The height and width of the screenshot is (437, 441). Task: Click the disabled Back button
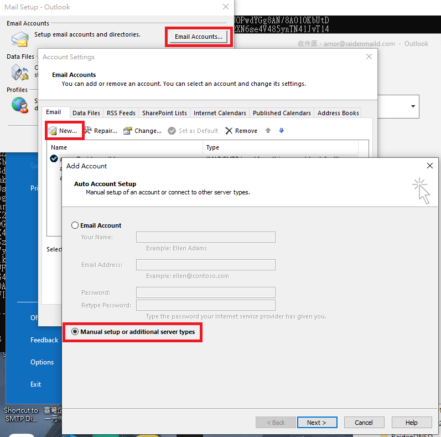276,423
